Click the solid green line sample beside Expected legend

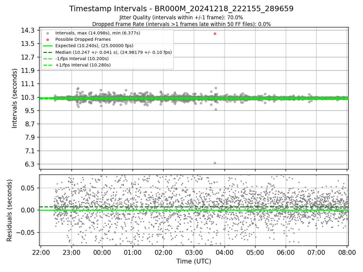click(x=47, y=46)
